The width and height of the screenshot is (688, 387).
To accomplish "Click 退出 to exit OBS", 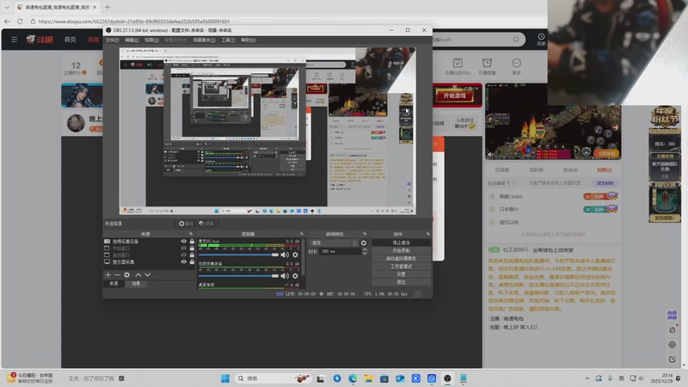I will [401, 282].
